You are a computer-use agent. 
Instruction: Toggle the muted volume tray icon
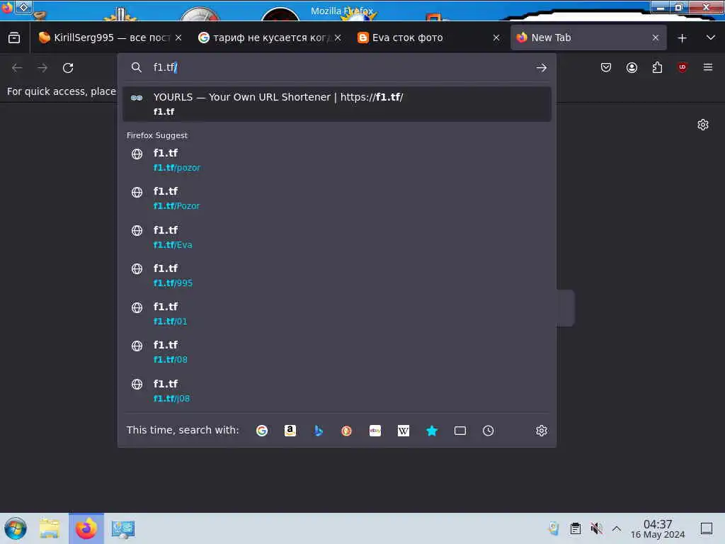tap(596, 528)
